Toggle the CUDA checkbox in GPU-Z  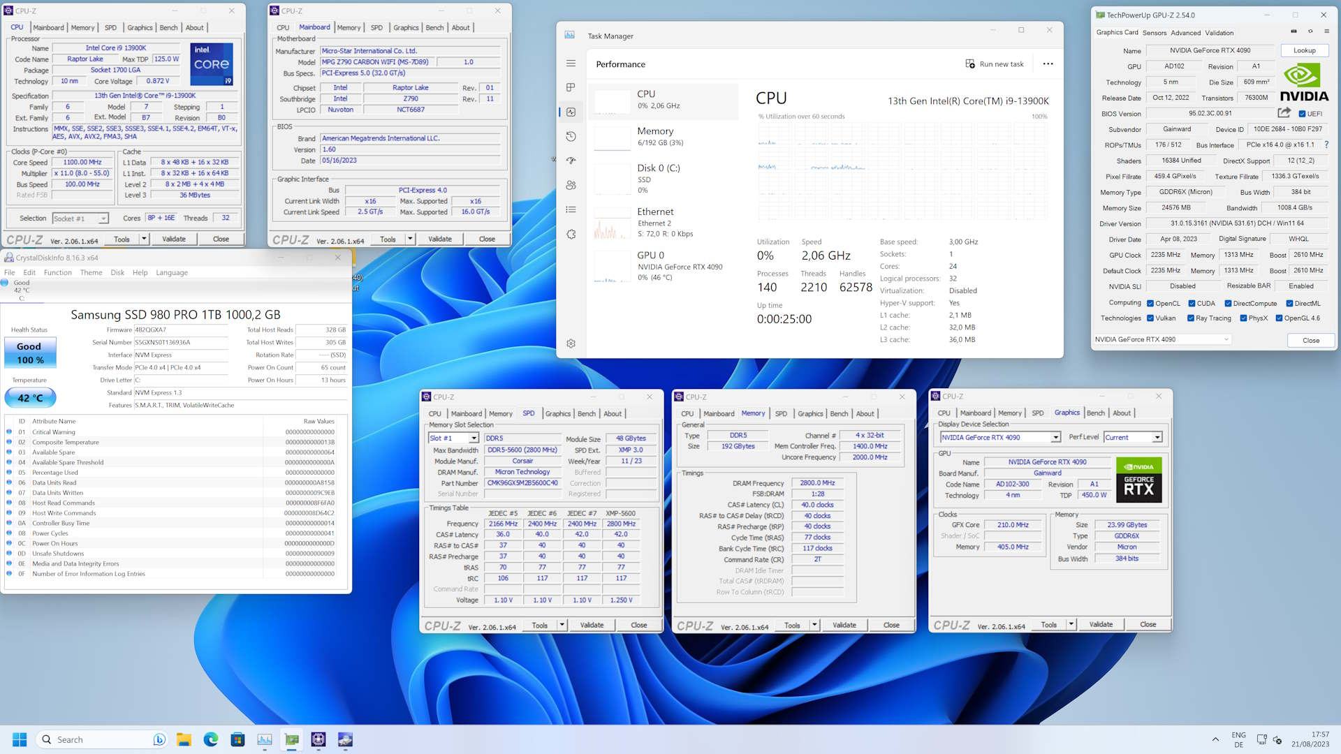pyautogui.click(x=1192, y=304)
